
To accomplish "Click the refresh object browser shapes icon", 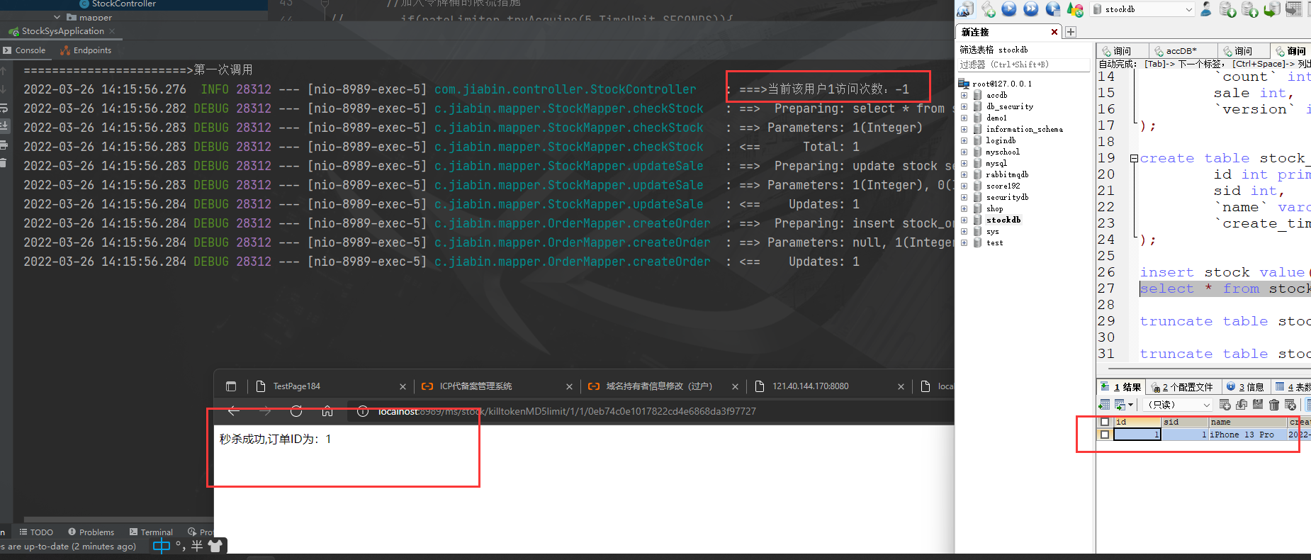I will click(1075, 9).
